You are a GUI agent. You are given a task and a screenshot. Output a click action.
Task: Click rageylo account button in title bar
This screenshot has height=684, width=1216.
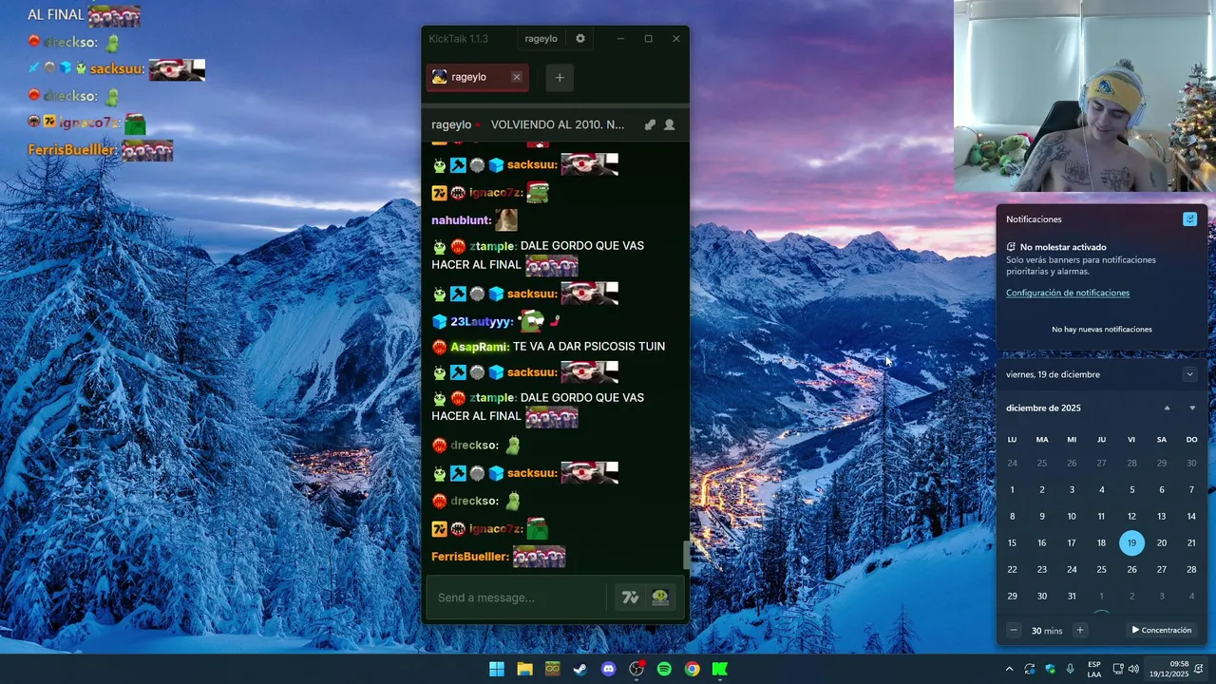point(541,39)
